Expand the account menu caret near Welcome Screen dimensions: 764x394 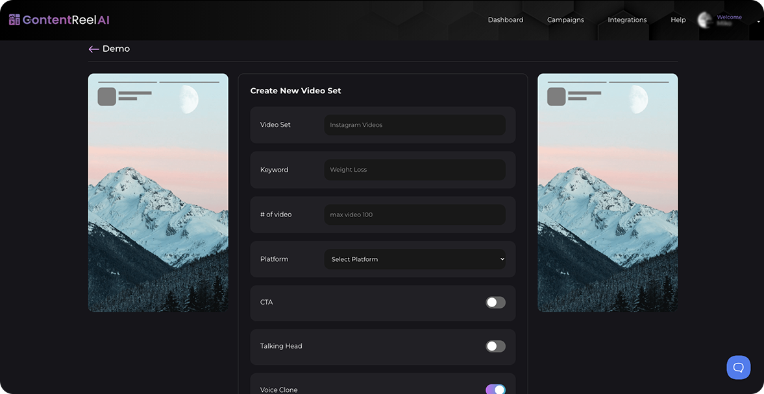tap(757, 21)
